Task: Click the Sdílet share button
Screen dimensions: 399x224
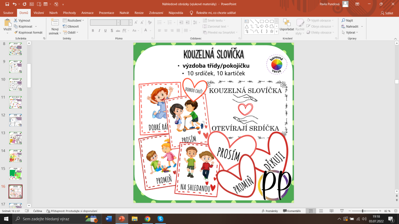Action: 387,13
